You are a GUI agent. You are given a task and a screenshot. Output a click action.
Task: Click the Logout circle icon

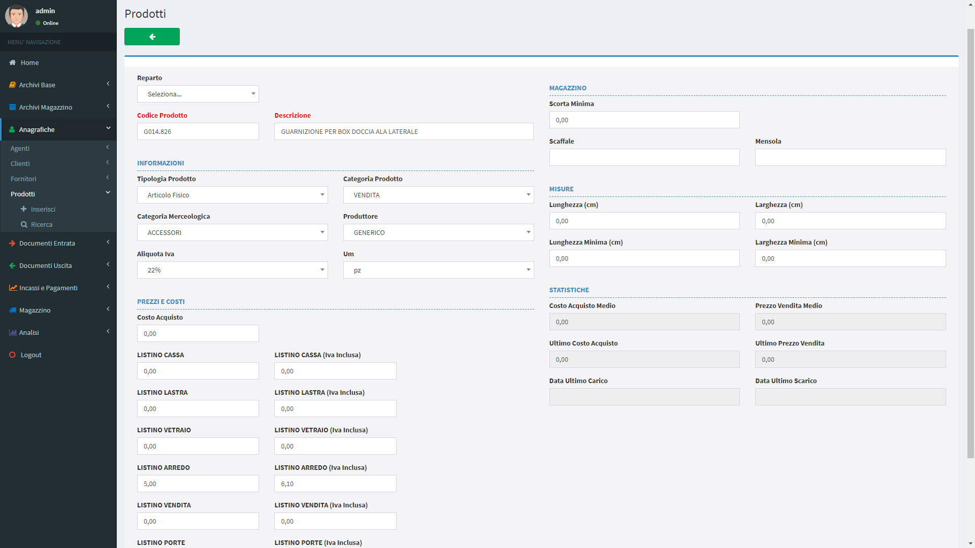point(13,355)
